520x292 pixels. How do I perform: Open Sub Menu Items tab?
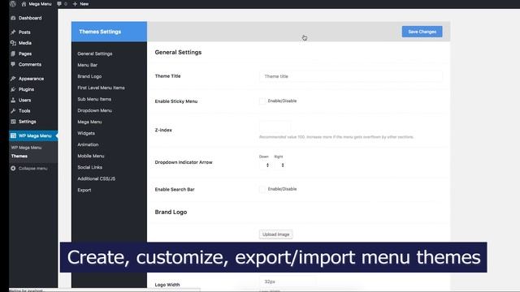click(94, 99)
